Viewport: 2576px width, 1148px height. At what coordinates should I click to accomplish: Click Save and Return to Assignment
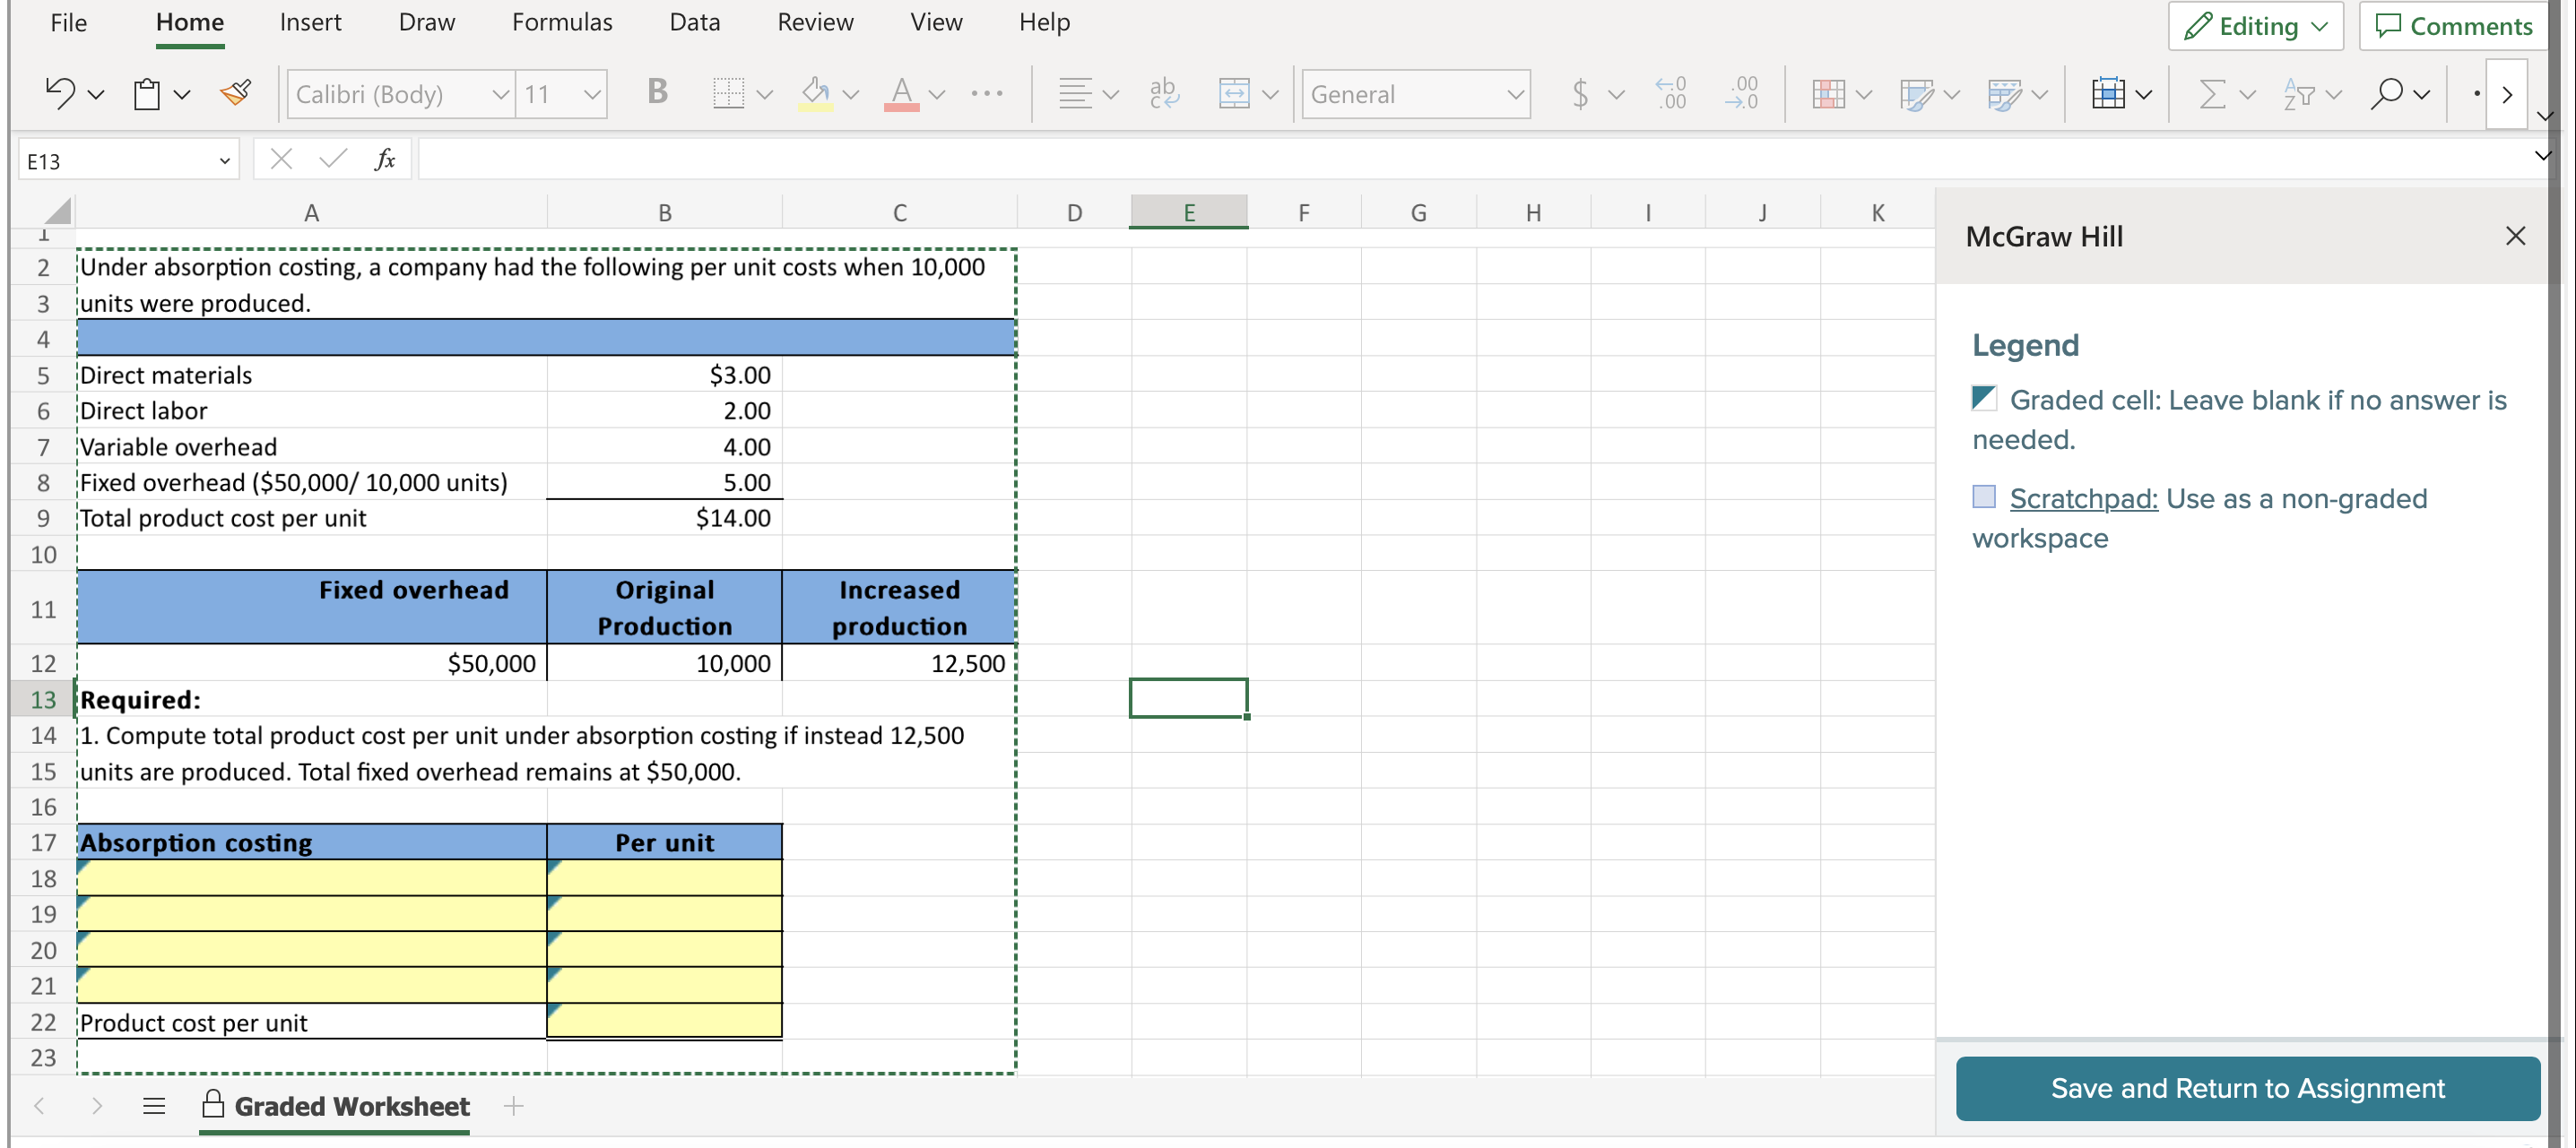(2247, 1088)
